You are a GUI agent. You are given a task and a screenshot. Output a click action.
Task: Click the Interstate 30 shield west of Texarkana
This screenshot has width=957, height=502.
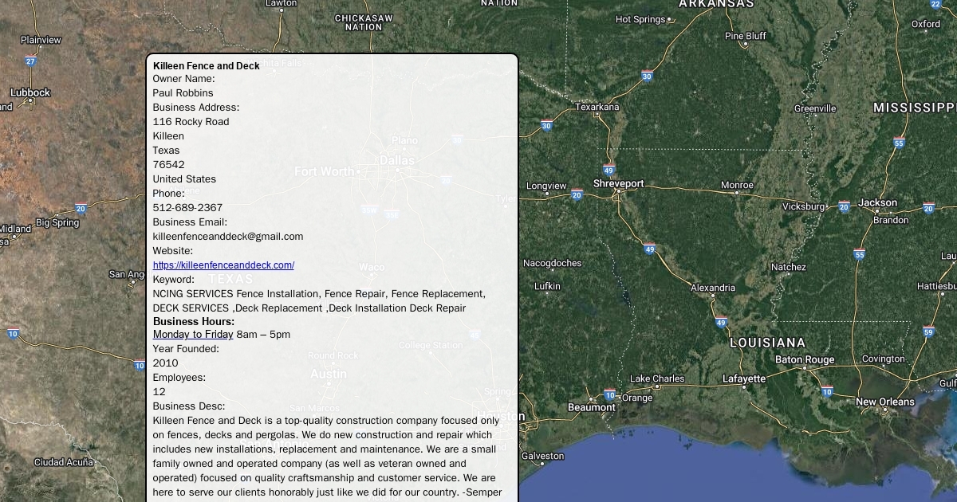pyautogui.click(x=546, y=125)
